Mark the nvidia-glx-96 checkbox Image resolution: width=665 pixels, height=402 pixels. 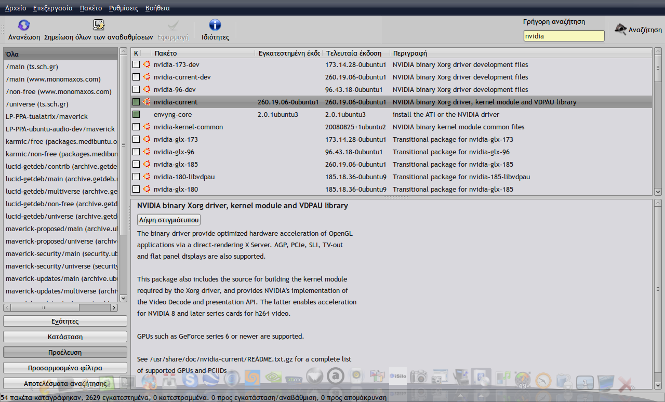tap(136, 152)
